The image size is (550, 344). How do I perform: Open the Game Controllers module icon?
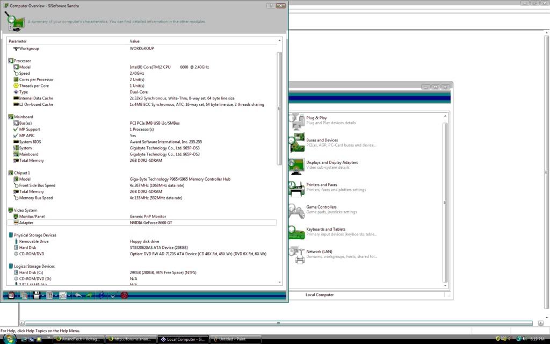coord(296,210)
